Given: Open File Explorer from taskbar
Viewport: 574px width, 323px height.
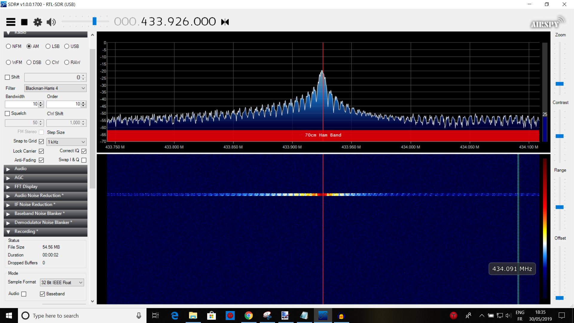Looking at the screenshot, I should 193,316.
